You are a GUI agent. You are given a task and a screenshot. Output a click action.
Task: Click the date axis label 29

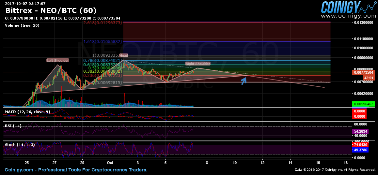82,162
